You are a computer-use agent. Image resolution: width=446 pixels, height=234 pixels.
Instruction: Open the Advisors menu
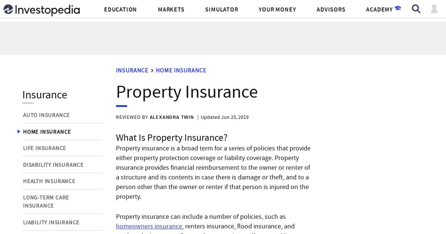pyautogui.click(x=331, y=10)
